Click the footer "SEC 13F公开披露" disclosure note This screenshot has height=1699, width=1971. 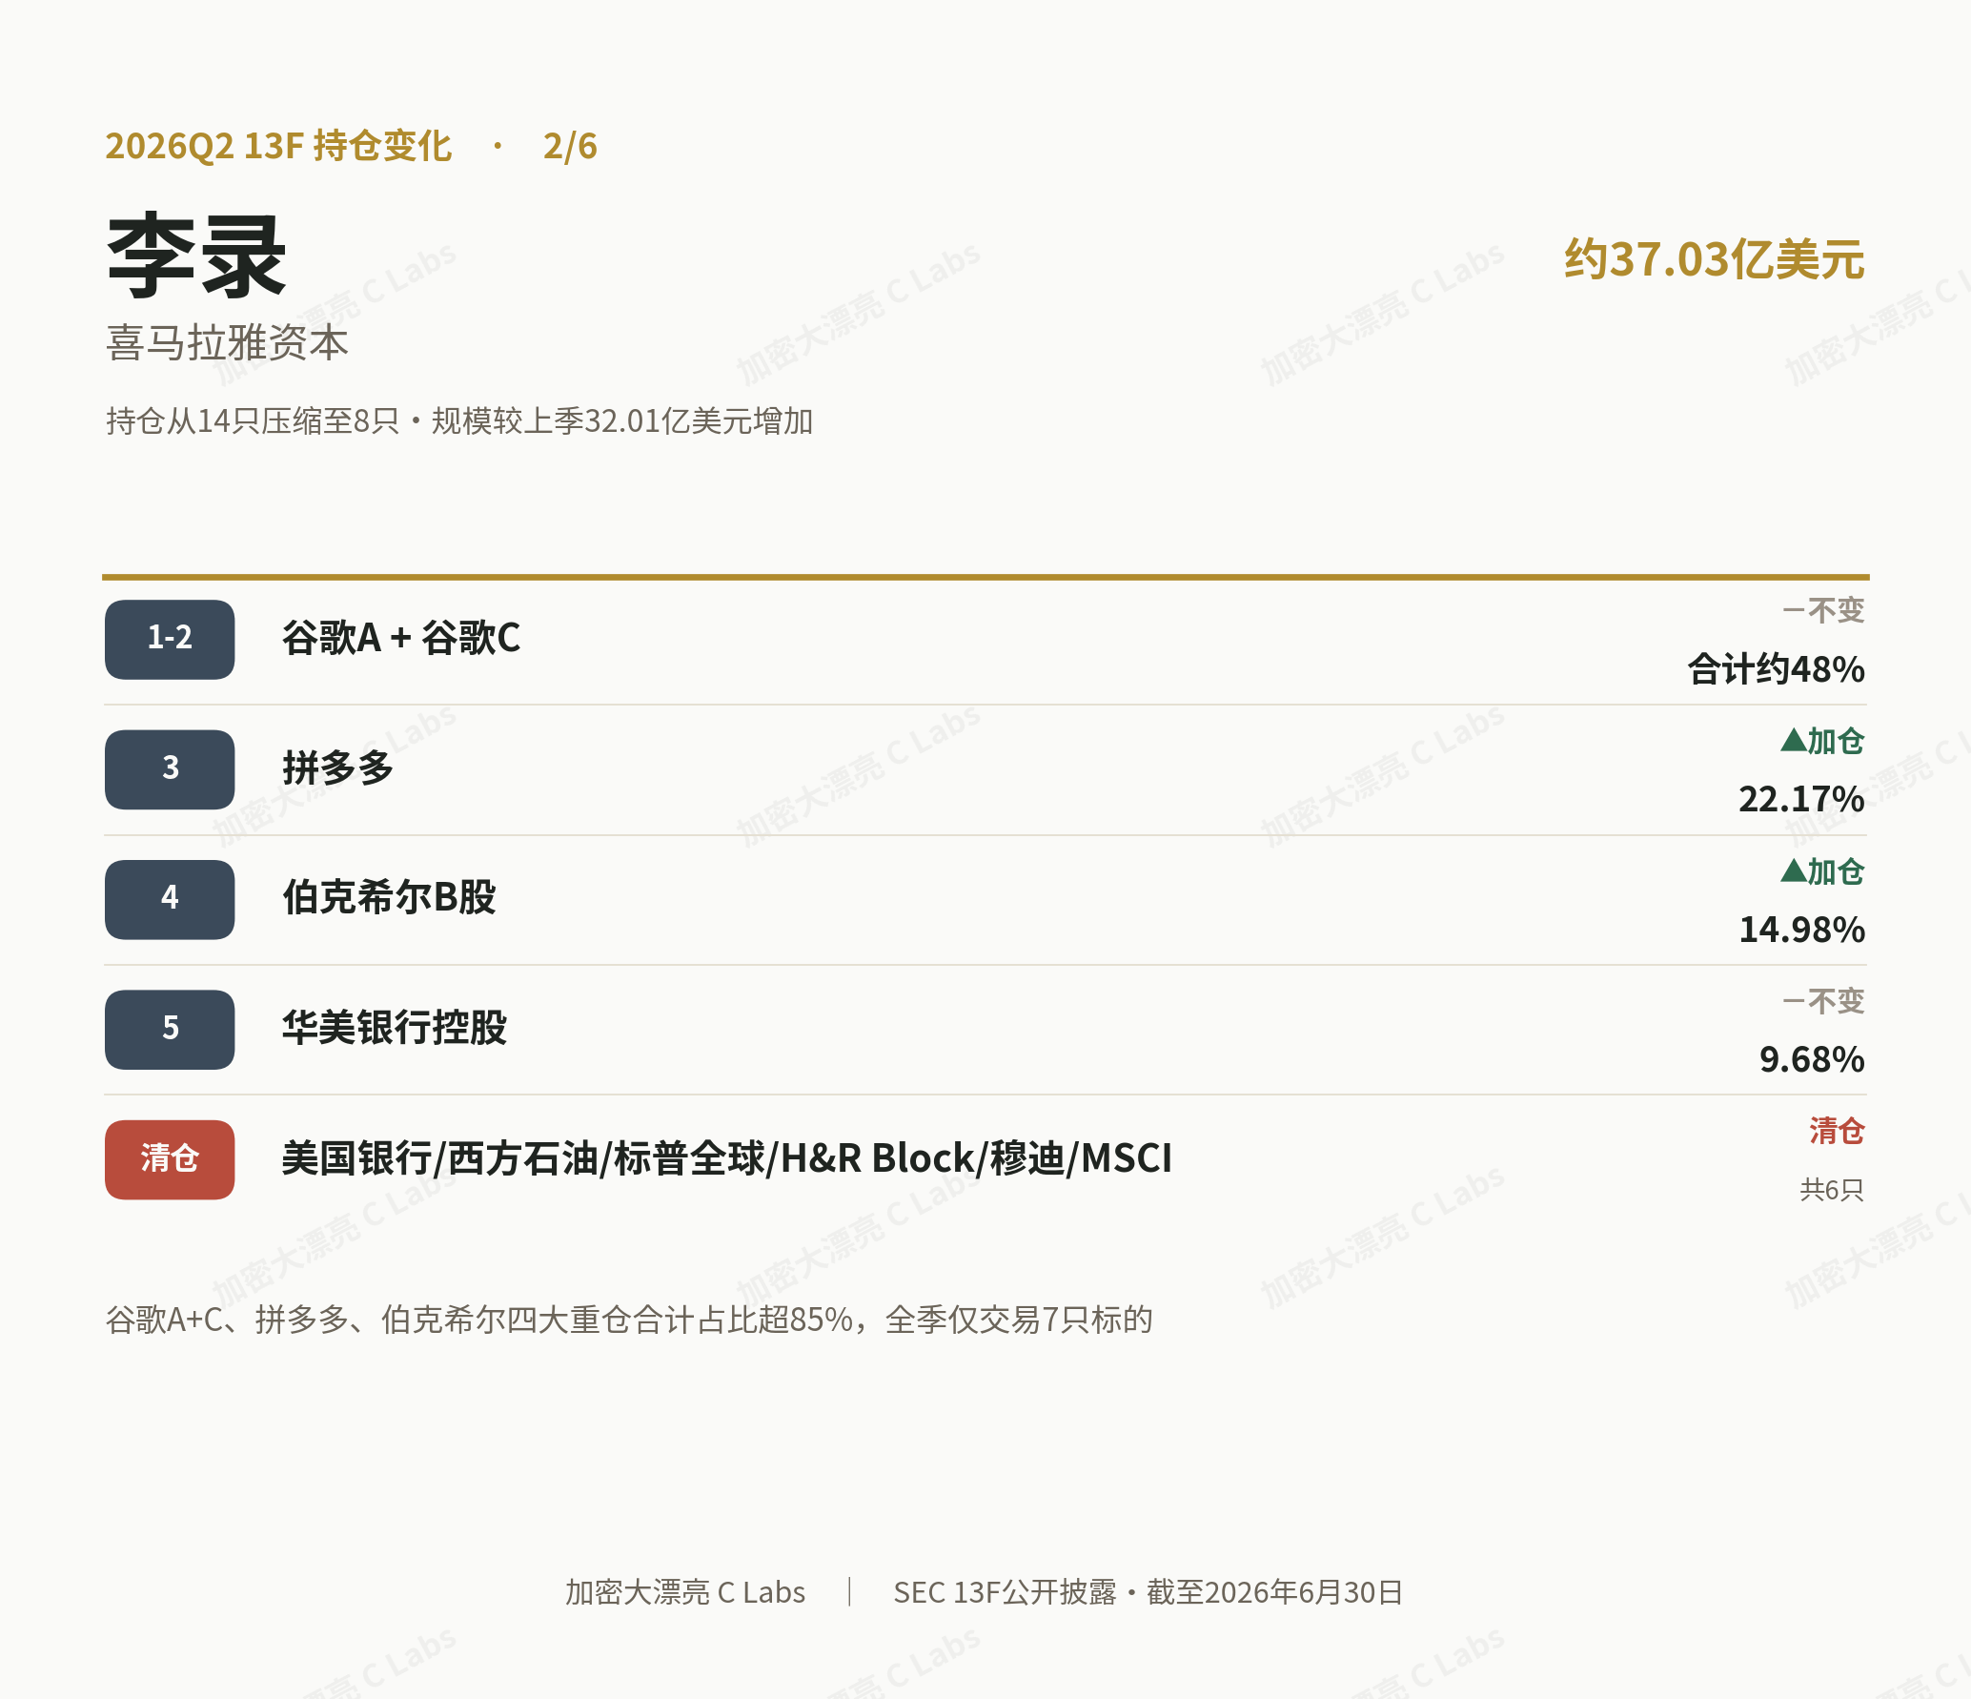point(1148,1592)
